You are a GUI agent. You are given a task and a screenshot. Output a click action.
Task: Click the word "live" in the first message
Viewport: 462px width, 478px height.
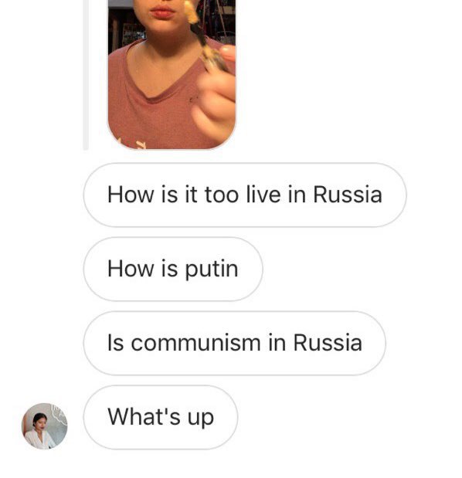pyautogui.click(x=263, y=194)
